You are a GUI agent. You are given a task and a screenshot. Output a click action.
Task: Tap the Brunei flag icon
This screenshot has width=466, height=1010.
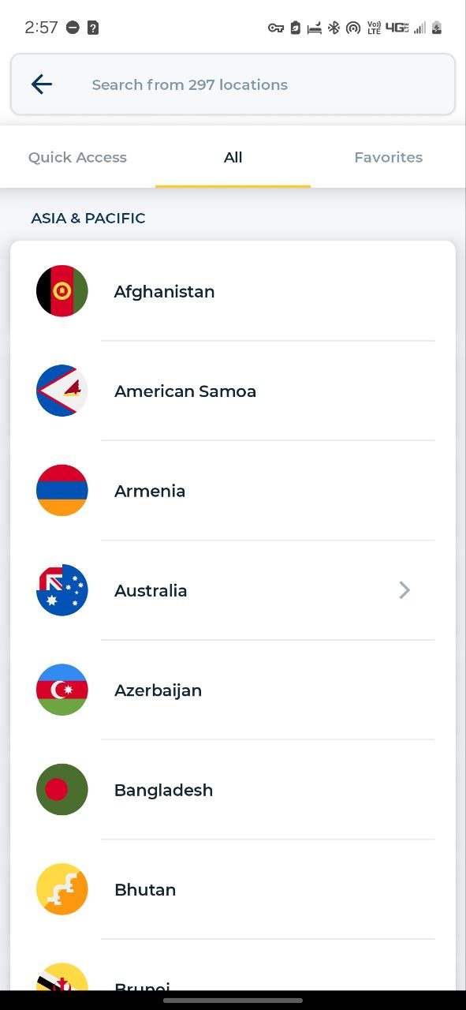pyautogui.click(x=62, y=977)
